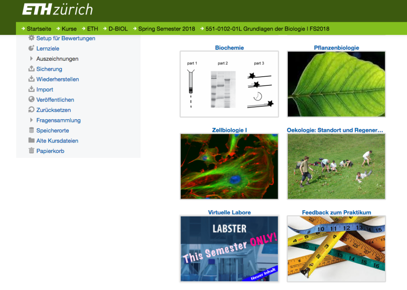Open Feedback zum Praktikum title link
407x290 pixels.
[336, 213]
